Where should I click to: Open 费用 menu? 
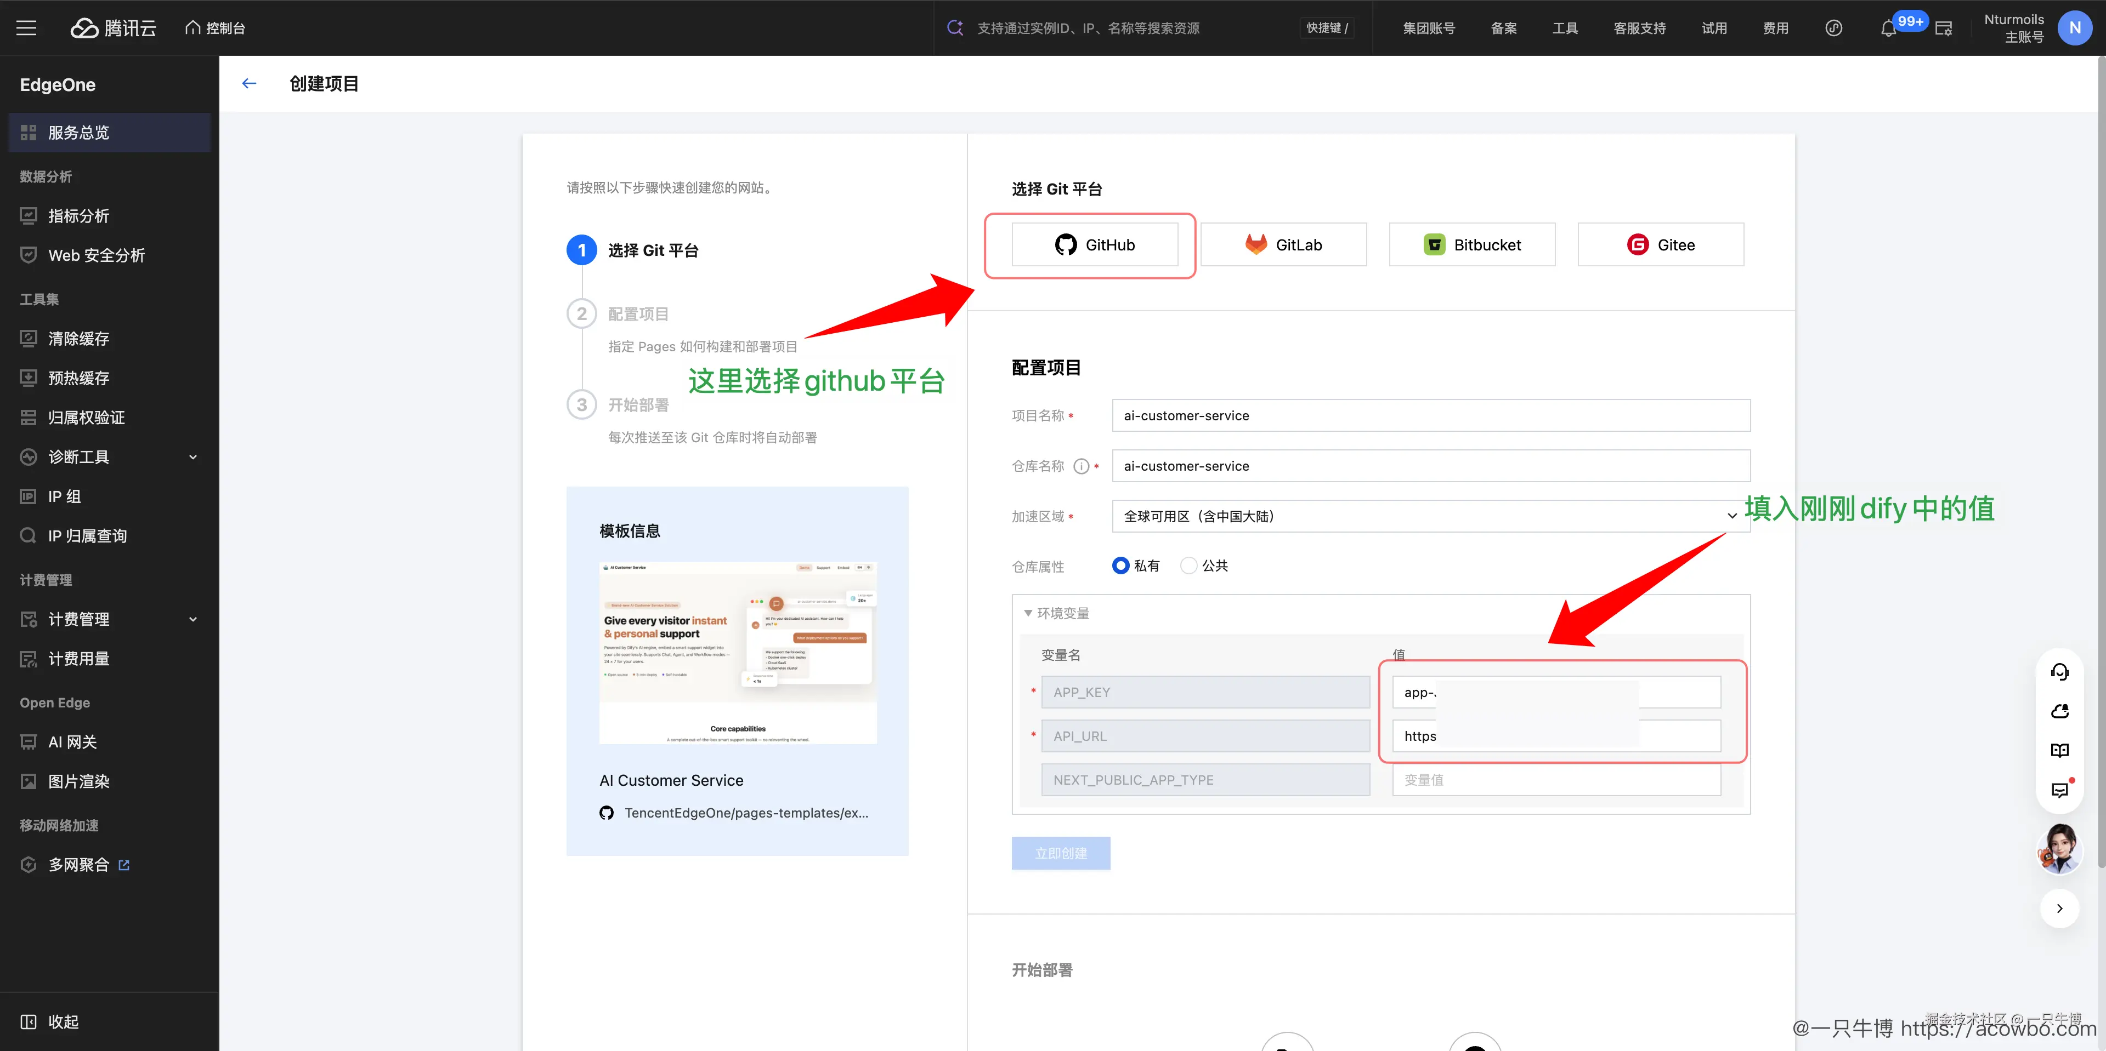[x=1776, y=28]
